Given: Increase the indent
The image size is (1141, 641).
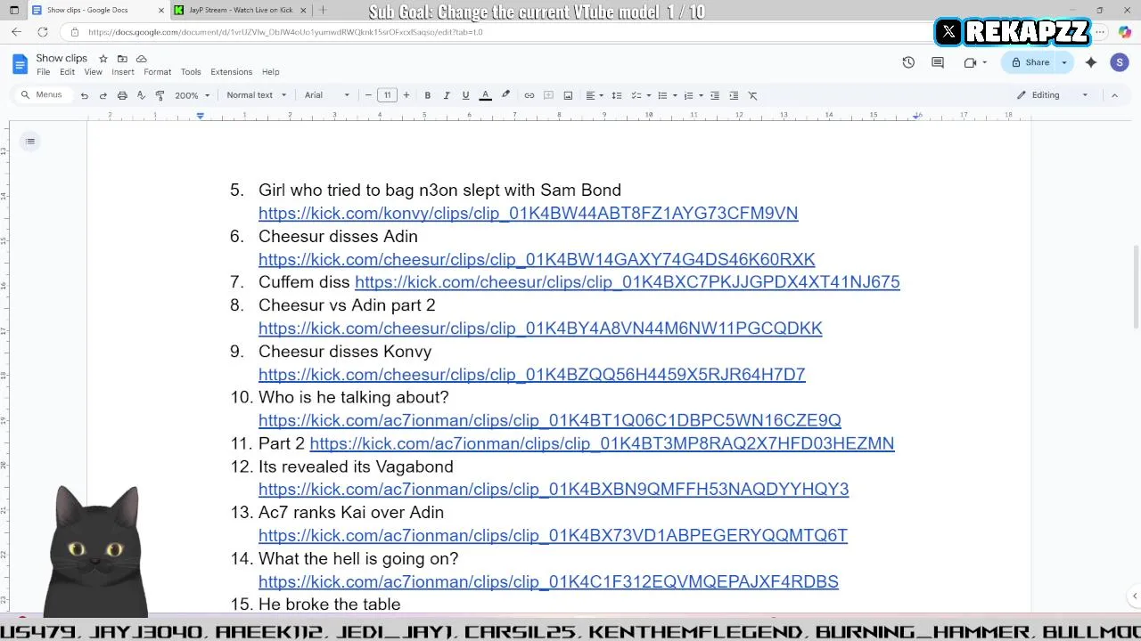Looking at the screenshot, I should tap(734, 95).
